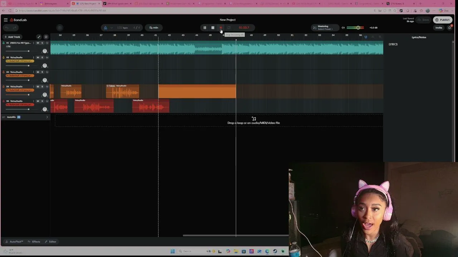Image resolution: width=458 pixels, height=257 pixels.
Task: Undo the last action
Action: 6,27
